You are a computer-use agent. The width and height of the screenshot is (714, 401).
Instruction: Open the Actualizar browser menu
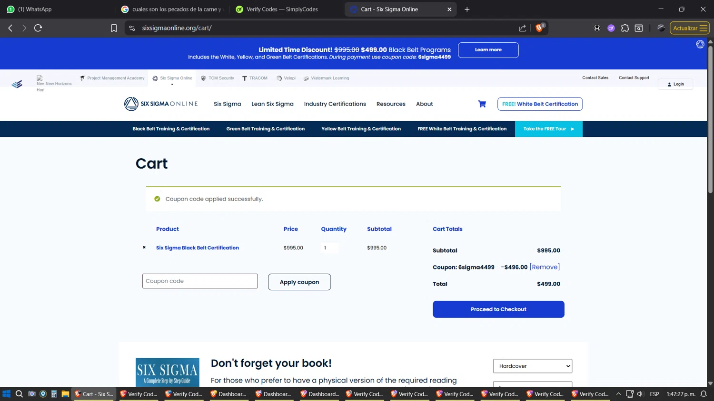(x=690, y=28)
